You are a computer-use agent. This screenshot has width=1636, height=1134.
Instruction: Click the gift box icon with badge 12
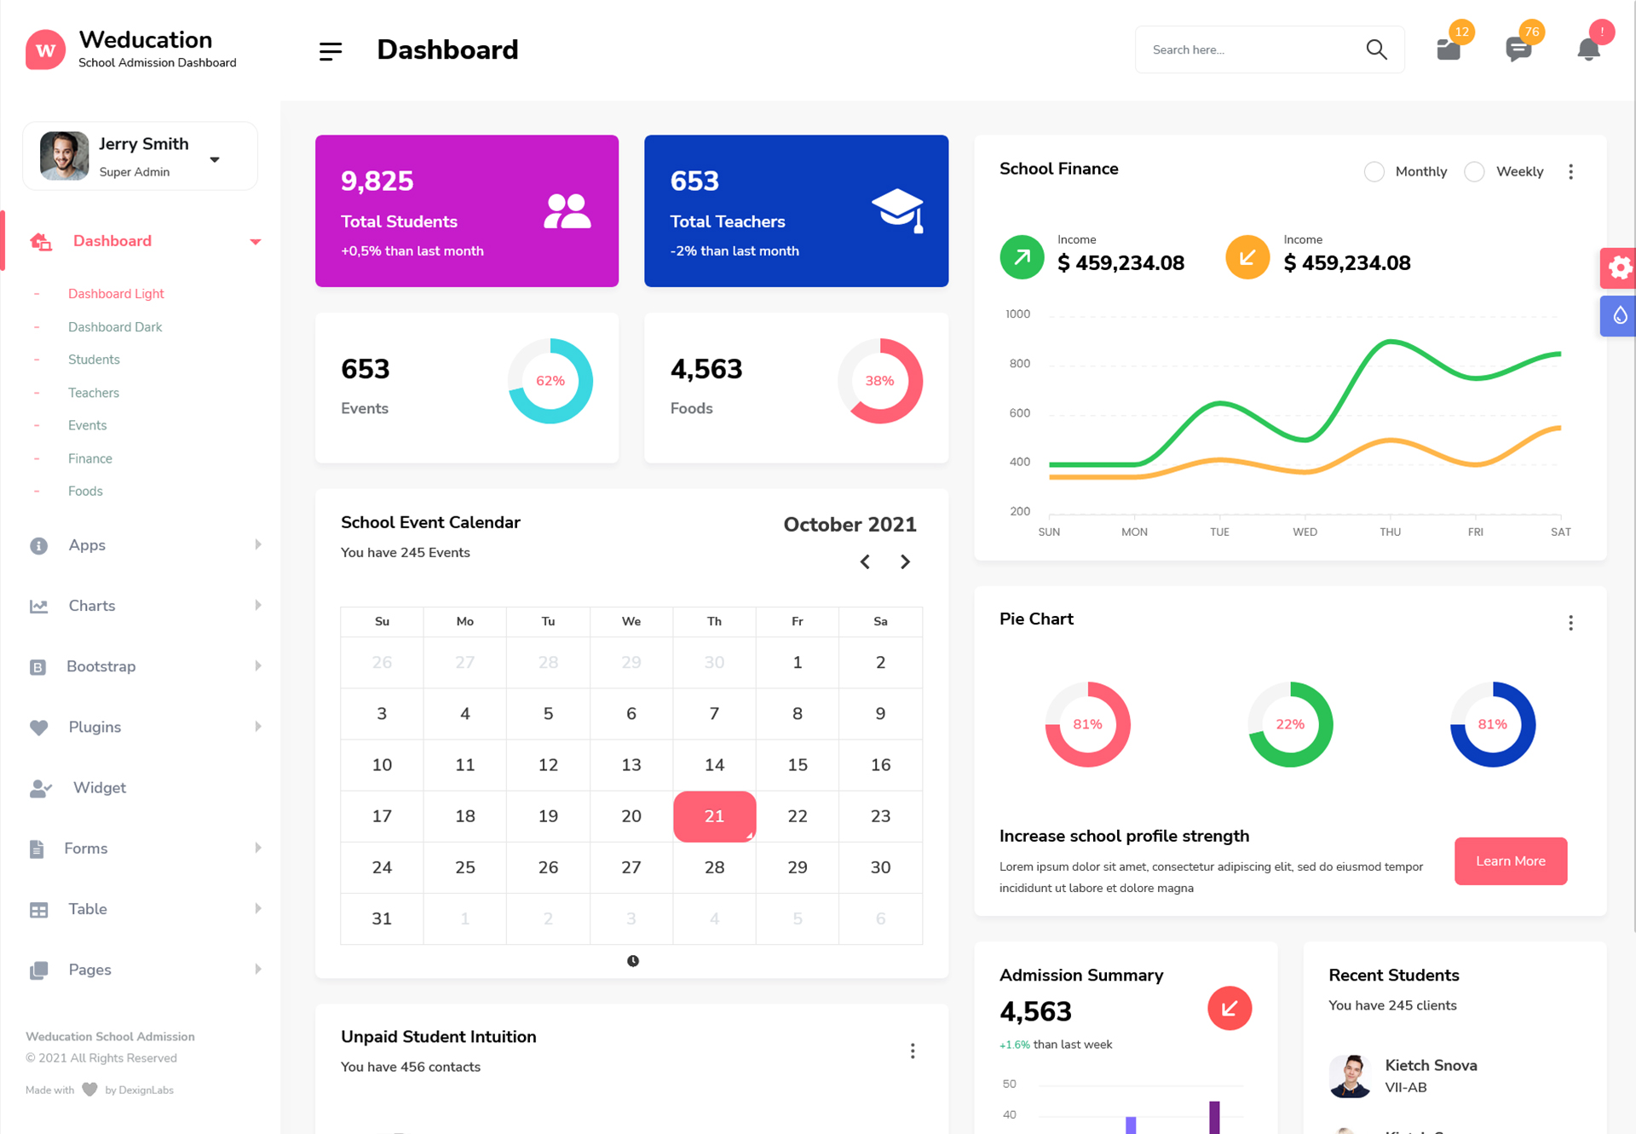(1449, 49)
